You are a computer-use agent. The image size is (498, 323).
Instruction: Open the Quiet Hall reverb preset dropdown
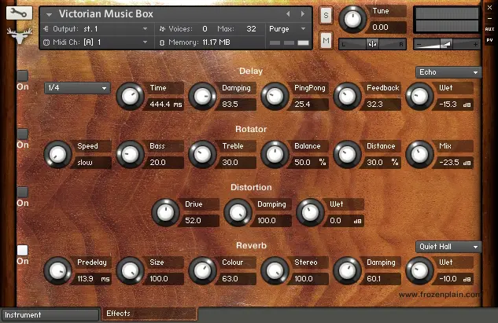pyautogui.click(x=448, y=247)
